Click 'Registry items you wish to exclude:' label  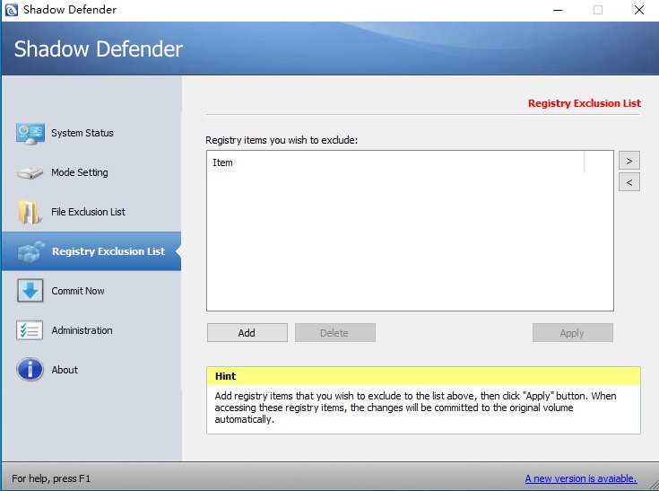coord(282,140)
